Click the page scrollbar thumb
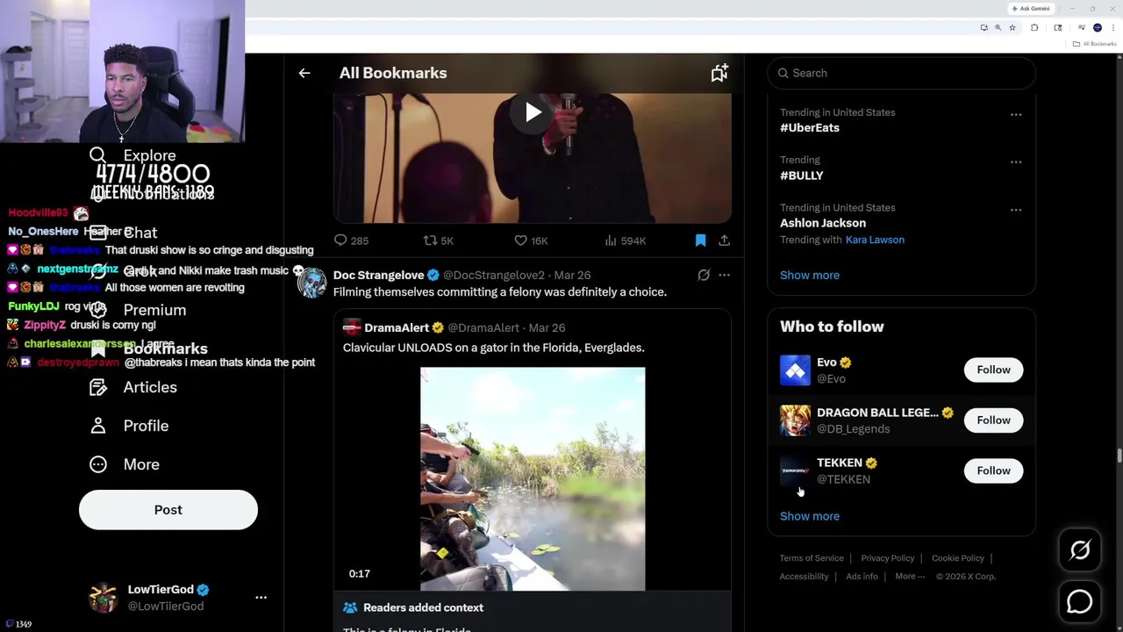Image resolution: width=1123 pixels, height=632 pixels. coord(1119,455)
